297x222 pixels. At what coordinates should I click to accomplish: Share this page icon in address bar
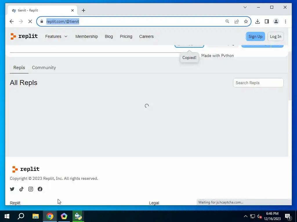(237, 21)
